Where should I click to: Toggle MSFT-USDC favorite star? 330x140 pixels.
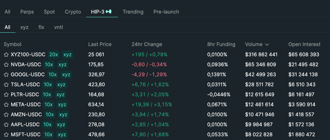pyautogui.click(x=6, y=135)
